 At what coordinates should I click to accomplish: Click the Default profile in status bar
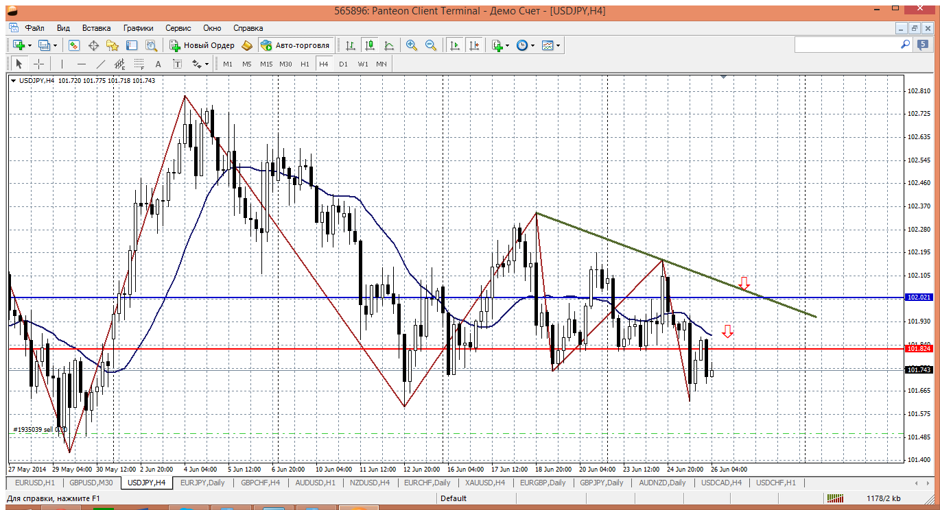point(454,498)
